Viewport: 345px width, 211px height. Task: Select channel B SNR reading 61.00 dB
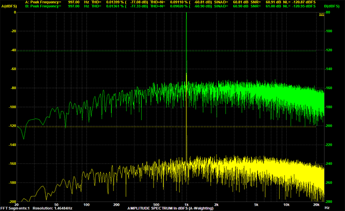click(273, 6)
